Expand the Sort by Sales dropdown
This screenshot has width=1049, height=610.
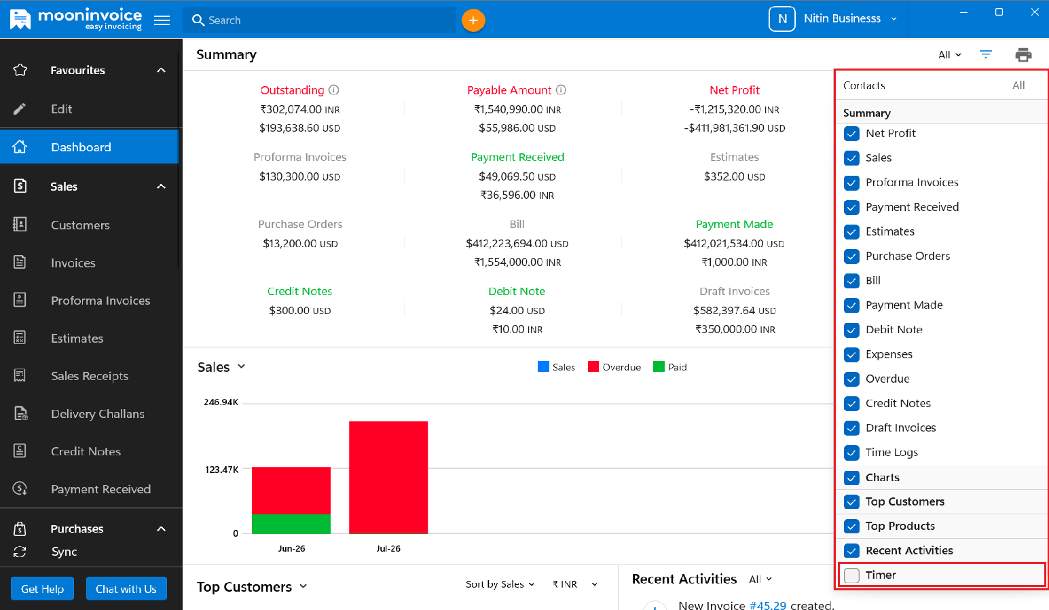pos(500,584)
